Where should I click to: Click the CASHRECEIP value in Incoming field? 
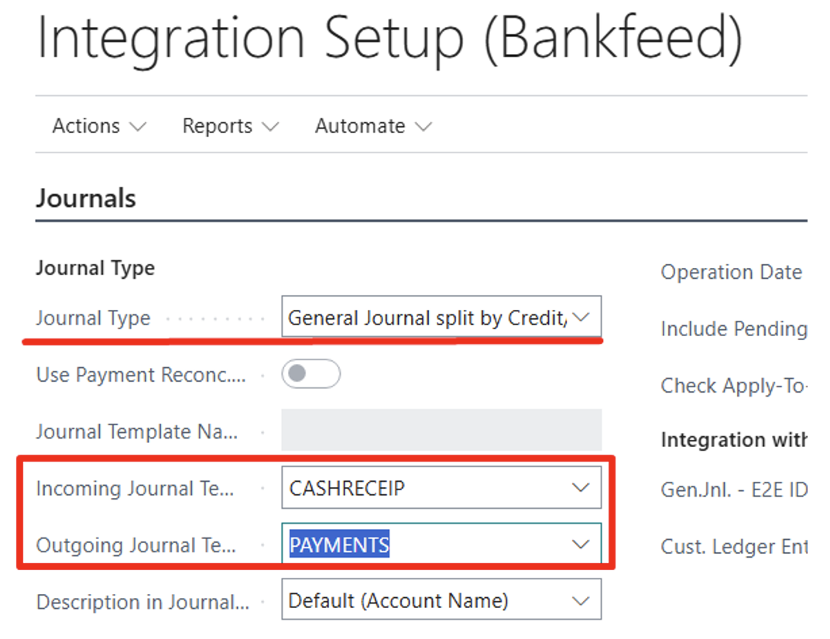(x=347, y=488)
